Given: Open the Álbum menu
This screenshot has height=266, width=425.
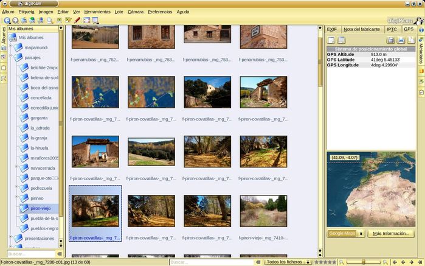Looking at the screenshot, I should tap(8, 12).
